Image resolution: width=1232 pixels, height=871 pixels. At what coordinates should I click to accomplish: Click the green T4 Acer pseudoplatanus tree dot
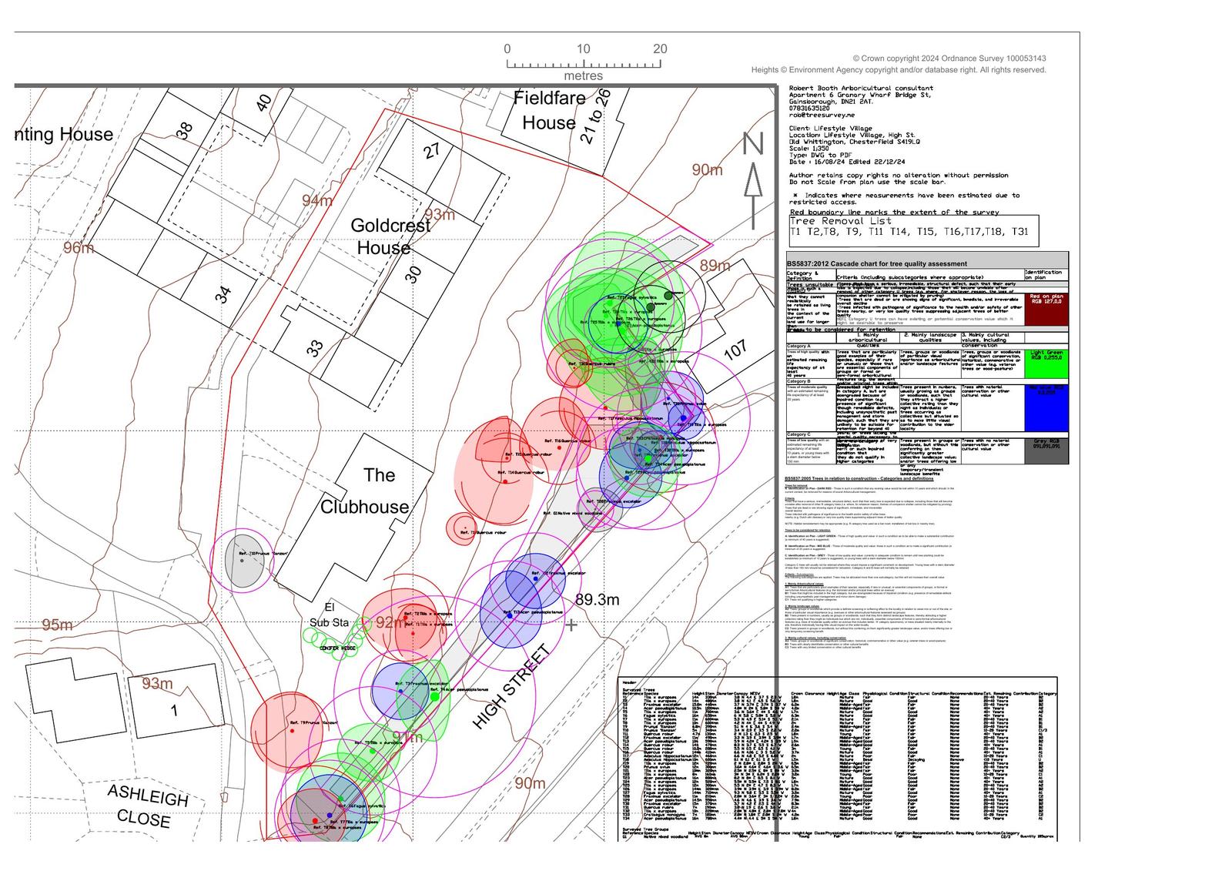point(434,696)
